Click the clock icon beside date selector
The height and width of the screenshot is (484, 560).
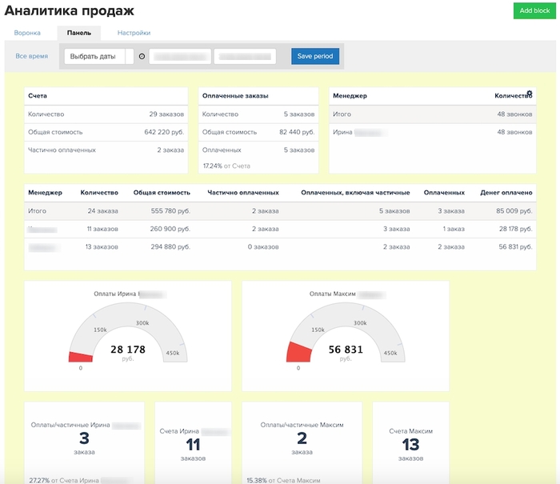click(142, 57)
